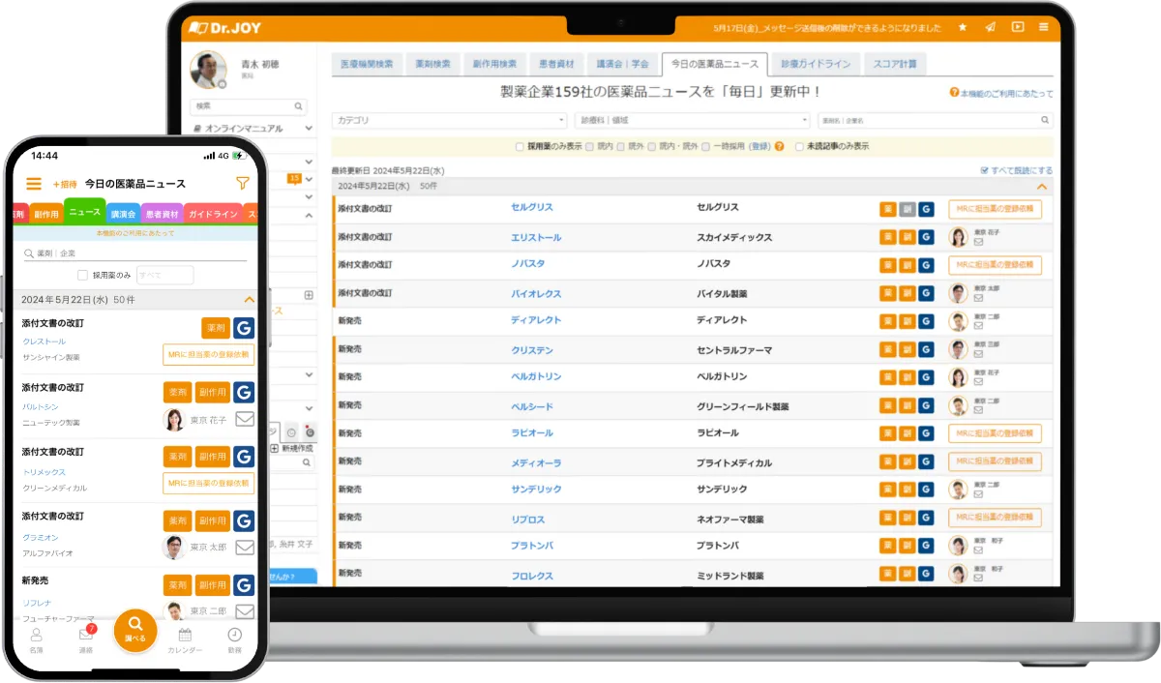The width and height of the screenshot is (1161, 683).
Task: Open 連絡 with badge in phone bottom bar
Action: 86,639
